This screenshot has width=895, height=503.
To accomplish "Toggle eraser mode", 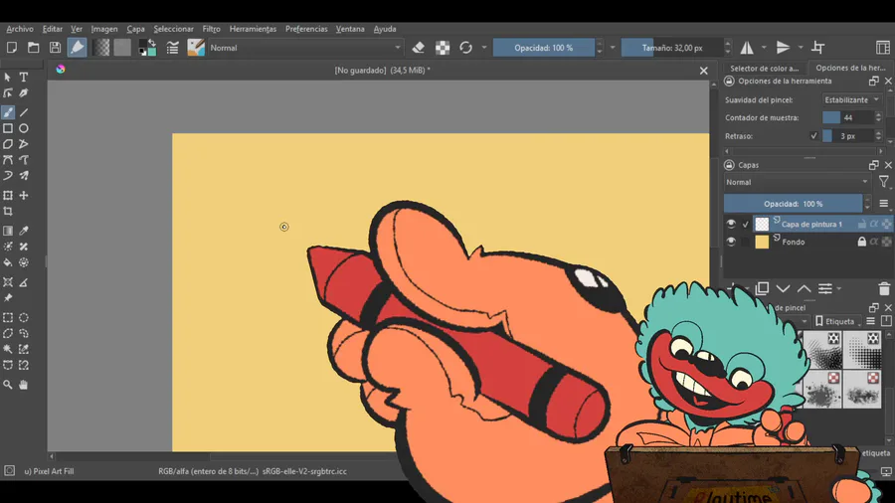I will [419, 48].
